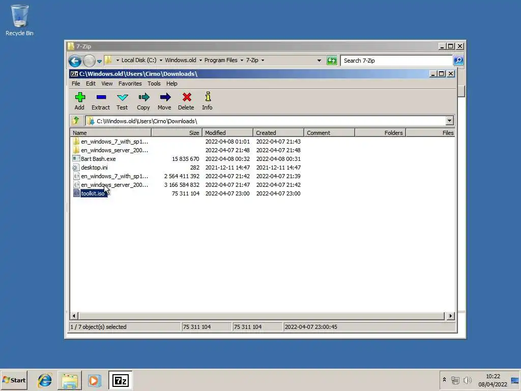Sort by the Name column header
This screenshot has height=391, width=521.
(110, 133)
